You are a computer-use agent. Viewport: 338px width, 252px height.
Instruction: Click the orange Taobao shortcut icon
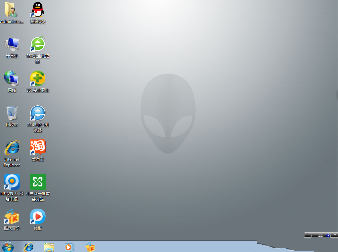click(x=37, y=147)
